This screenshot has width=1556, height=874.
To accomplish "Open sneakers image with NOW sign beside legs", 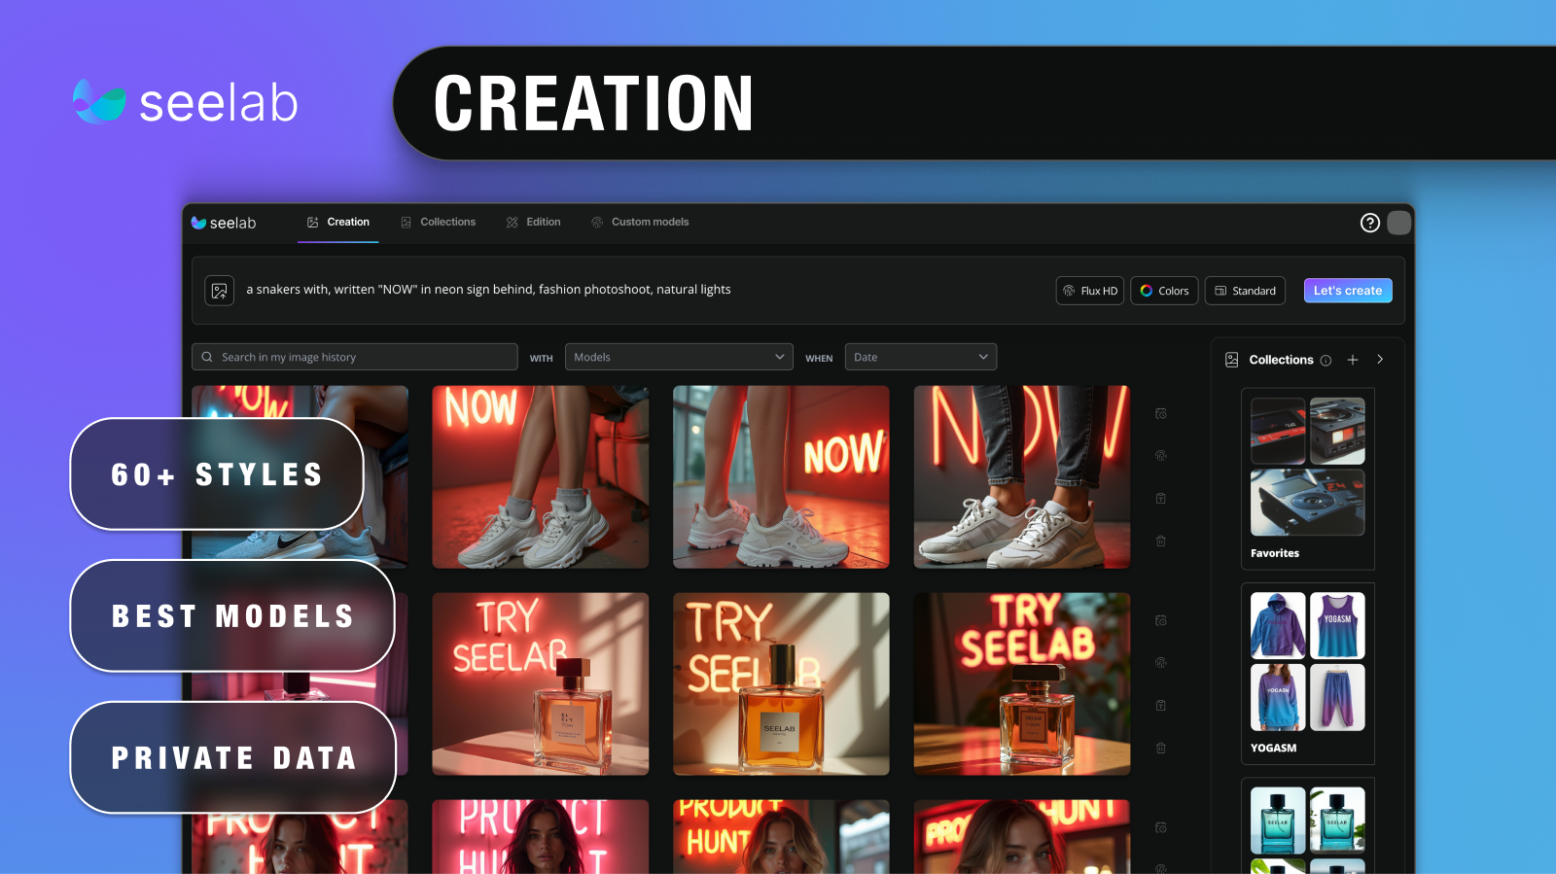I will 781,477.
